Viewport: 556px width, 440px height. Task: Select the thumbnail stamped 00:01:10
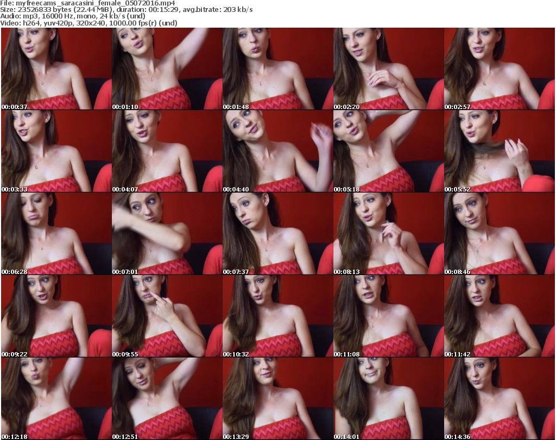pyautogui.click(x=167, y=69)
